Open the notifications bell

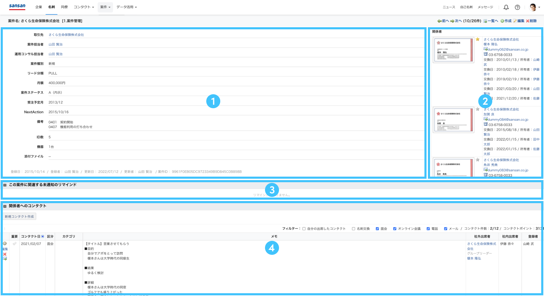click(506, 7)
